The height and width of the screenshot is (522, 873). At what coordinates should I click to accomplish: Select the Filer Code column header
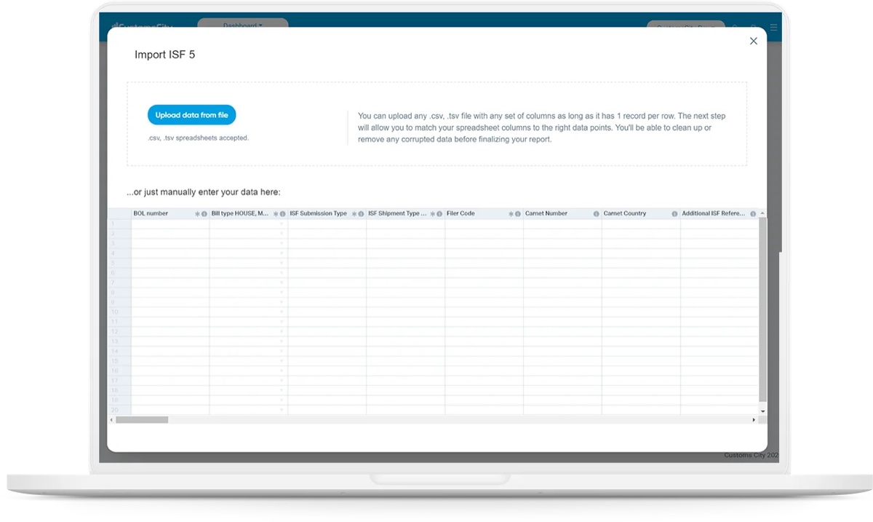coord(485,214)
